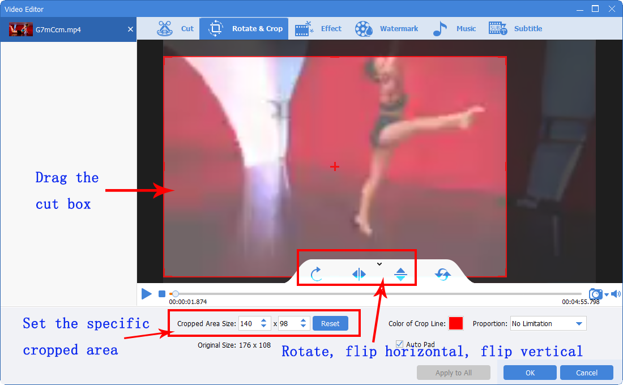Flip the video vertically
The width and height of the screenshot is (623, 385).
401,275
